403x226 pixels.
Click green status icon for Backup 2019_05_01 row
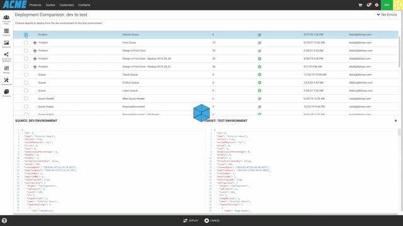259,67
